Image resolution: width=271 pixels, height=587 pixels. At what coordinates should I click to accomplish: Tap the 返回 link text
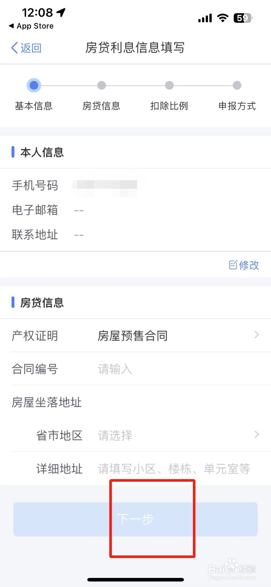pyautogui.click(x=31, y=48)
